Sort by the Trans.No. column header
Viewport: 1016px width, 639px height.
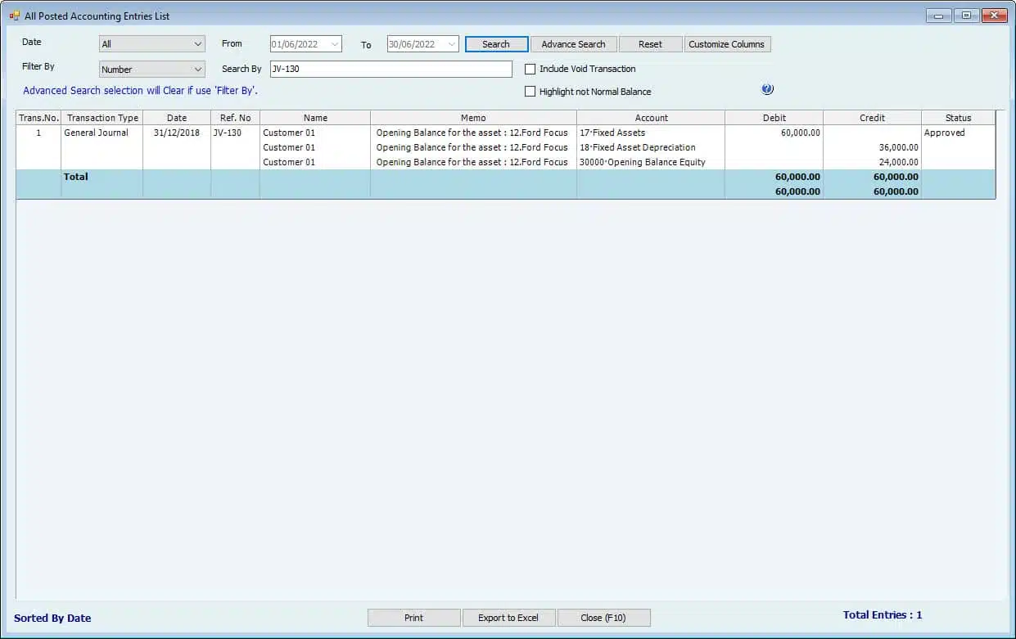[x=38, y=118]
